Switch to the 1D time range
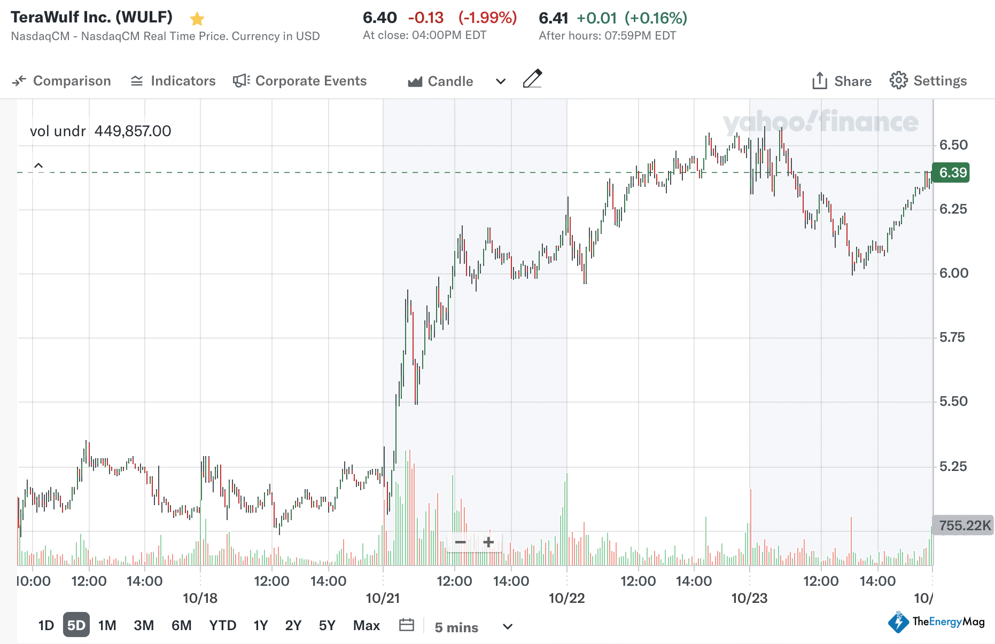The height and width of the screenshot is (644, 995). coord(46,625)
